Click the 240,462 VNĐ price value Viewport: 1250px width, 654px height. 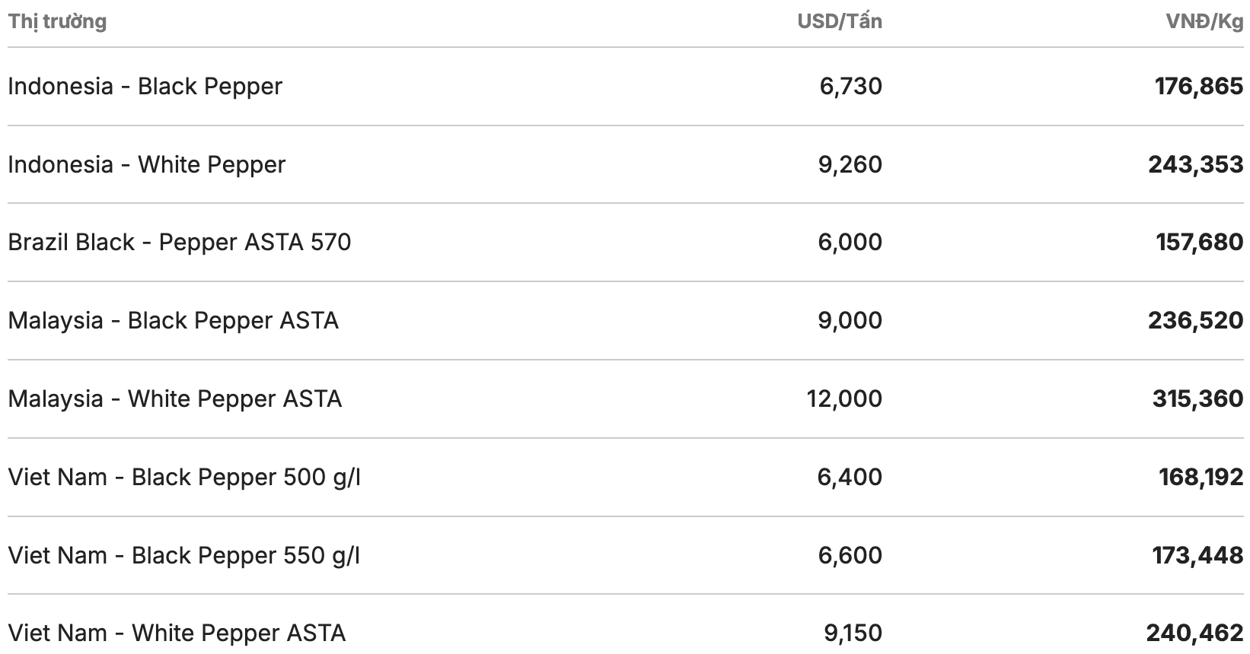1194,633
